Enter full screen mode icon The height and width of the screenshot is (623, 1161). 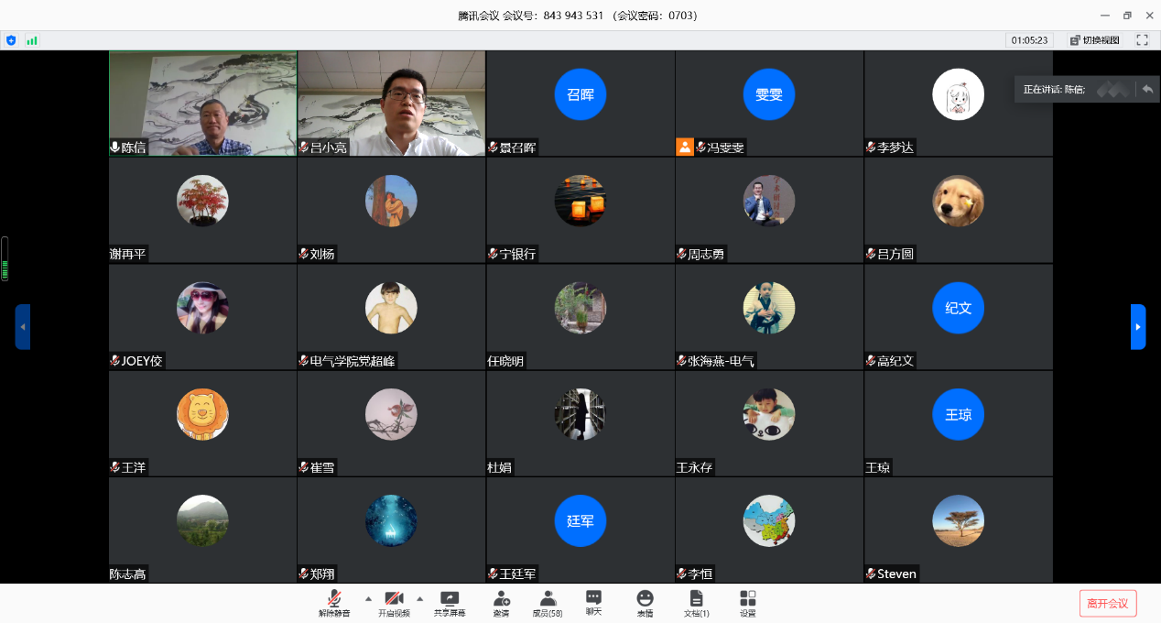click(x=1142, y=40)
